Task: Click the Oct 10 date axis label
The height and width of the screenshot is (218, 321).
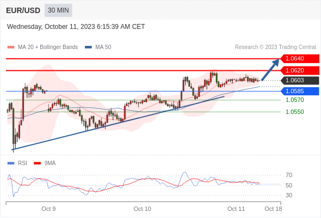Action: (x=143, y=209)
